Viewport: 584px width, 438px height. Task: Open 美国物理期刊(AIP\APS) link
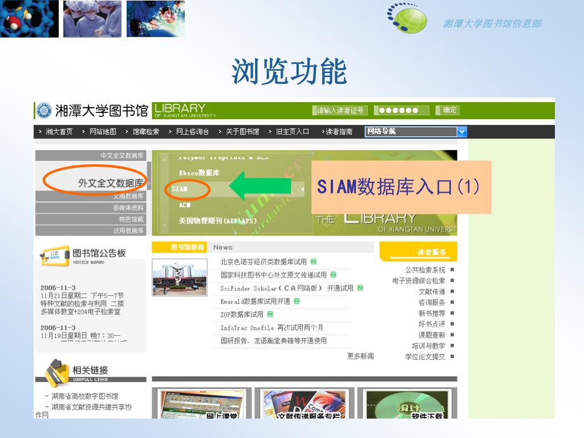pyautogui.click(x=217, y=221)
